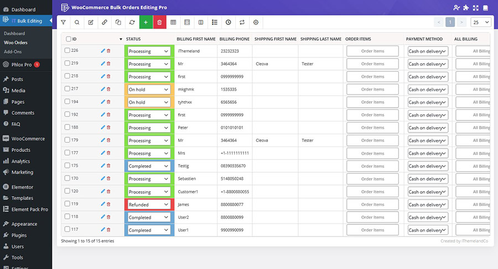Click the link chain toolbar icon

point(105,22)
